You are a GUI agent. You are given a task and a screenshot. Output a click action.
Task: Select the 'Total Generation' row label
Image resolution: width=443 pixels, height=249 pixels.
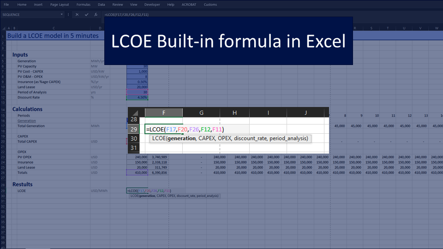coord(31,126)
